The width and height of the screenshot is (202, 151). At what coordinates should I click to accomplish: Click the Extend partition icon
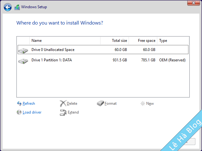(63, 112)
